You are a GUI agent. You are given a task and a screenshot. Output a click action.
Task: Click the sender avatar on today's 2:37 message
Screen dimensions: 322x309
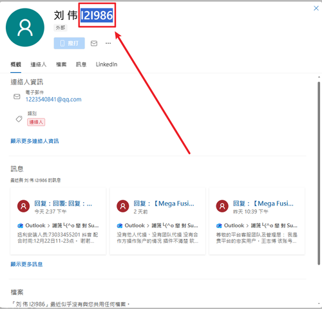[x=23, y=206]
